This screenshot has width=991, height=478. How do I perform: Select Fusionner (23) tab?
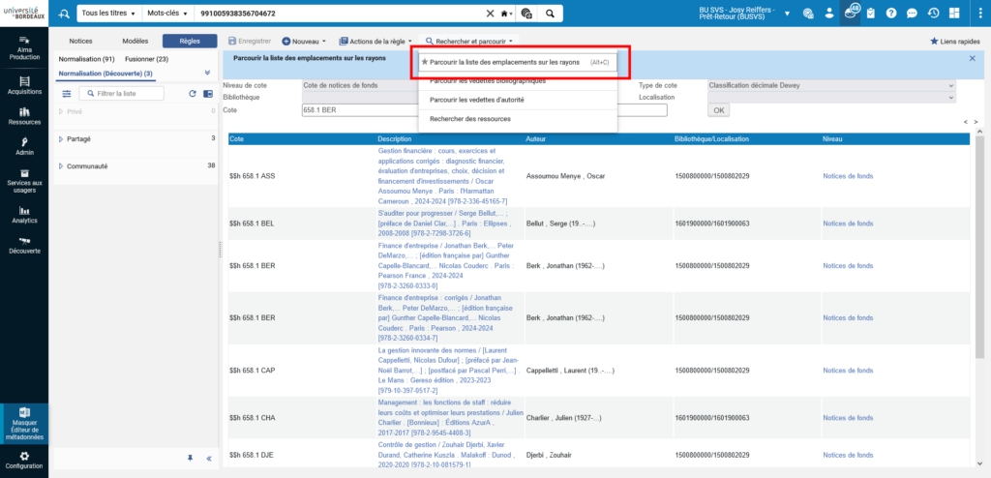(x=147, y=59)
